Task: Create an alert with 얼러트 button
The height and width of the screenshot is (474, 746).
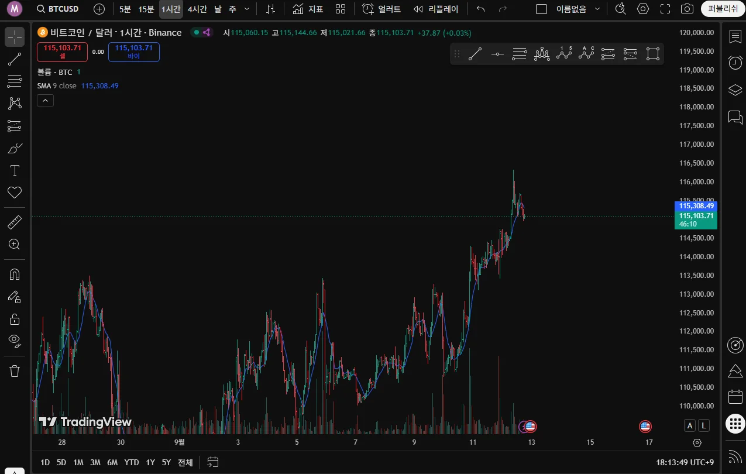Action: click(x=381, y=9)
